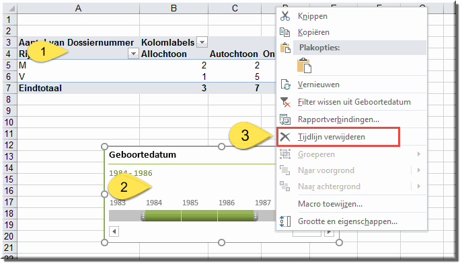
Task: Click the left handle of the timeline selection
Action: click(143, 216)
